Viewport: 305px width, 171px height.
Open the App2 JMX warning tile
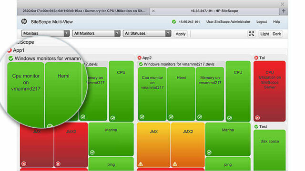(153, 145)
